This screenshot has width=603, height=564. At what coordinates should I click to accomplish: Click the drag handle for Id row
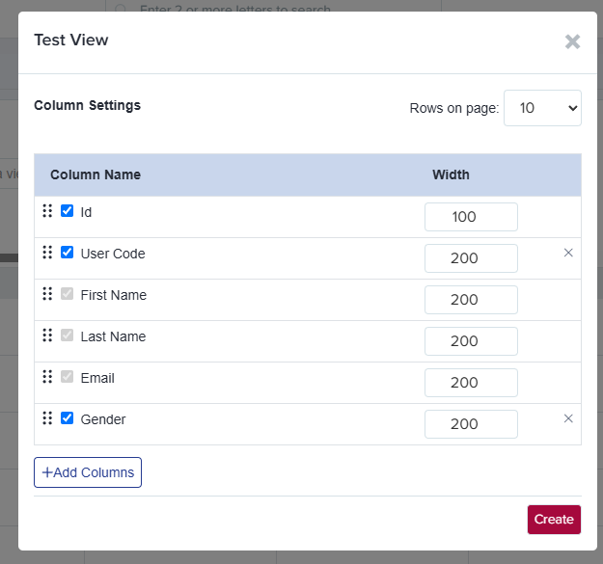[47, 211]
